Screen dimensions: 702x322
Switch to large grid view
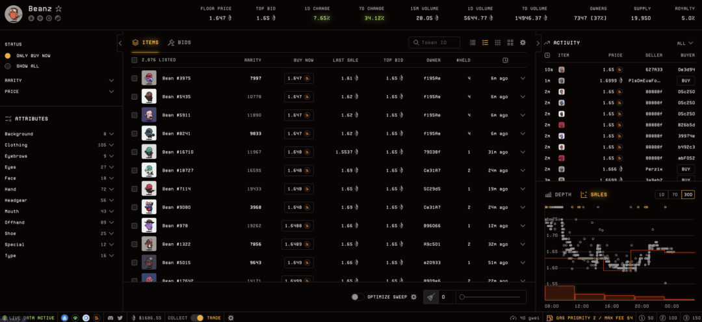[510, 42]
